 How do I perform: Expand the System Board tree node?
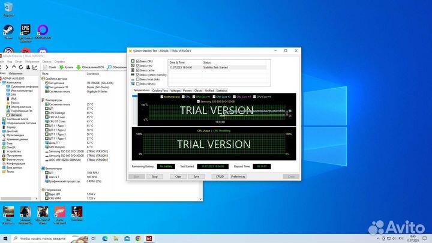pos(2,119)
